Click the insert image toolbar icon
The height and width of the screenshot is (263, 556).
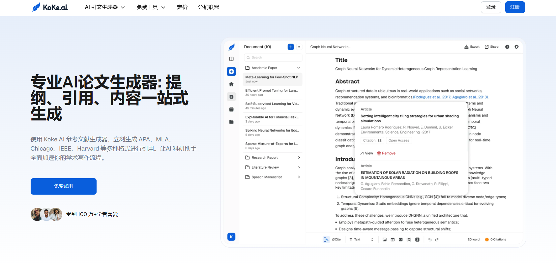point(384,240)
